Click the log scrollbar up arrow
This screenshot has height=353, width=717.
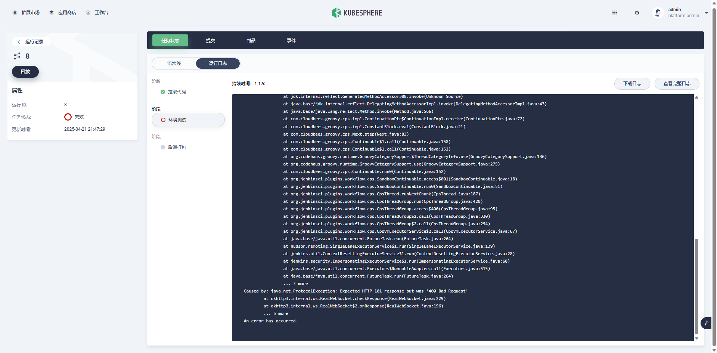tap(696, 97)
